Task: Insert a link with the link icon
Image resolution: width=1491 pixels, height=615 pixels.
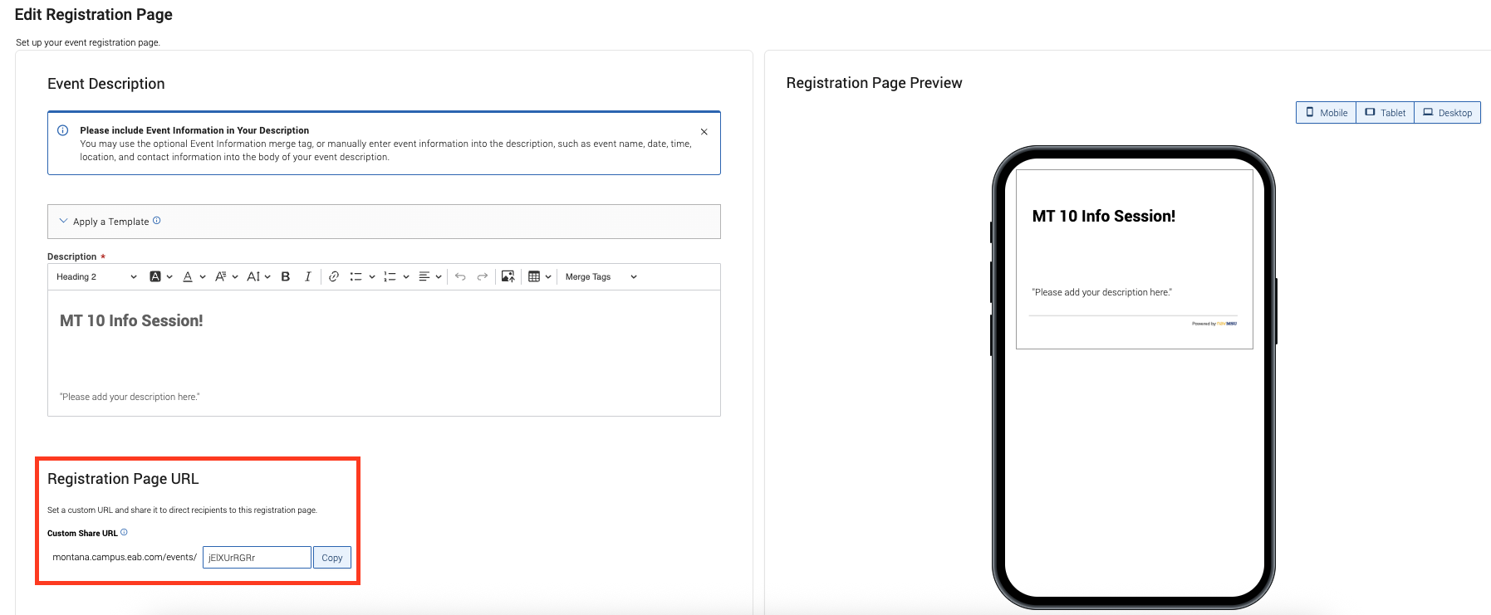Action: tap(334, 277)
